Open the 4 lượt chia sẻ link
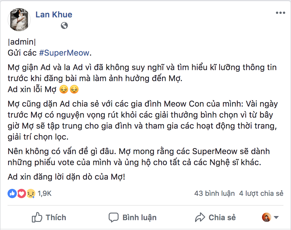This screenshot has height=230, width=291. 261,194
